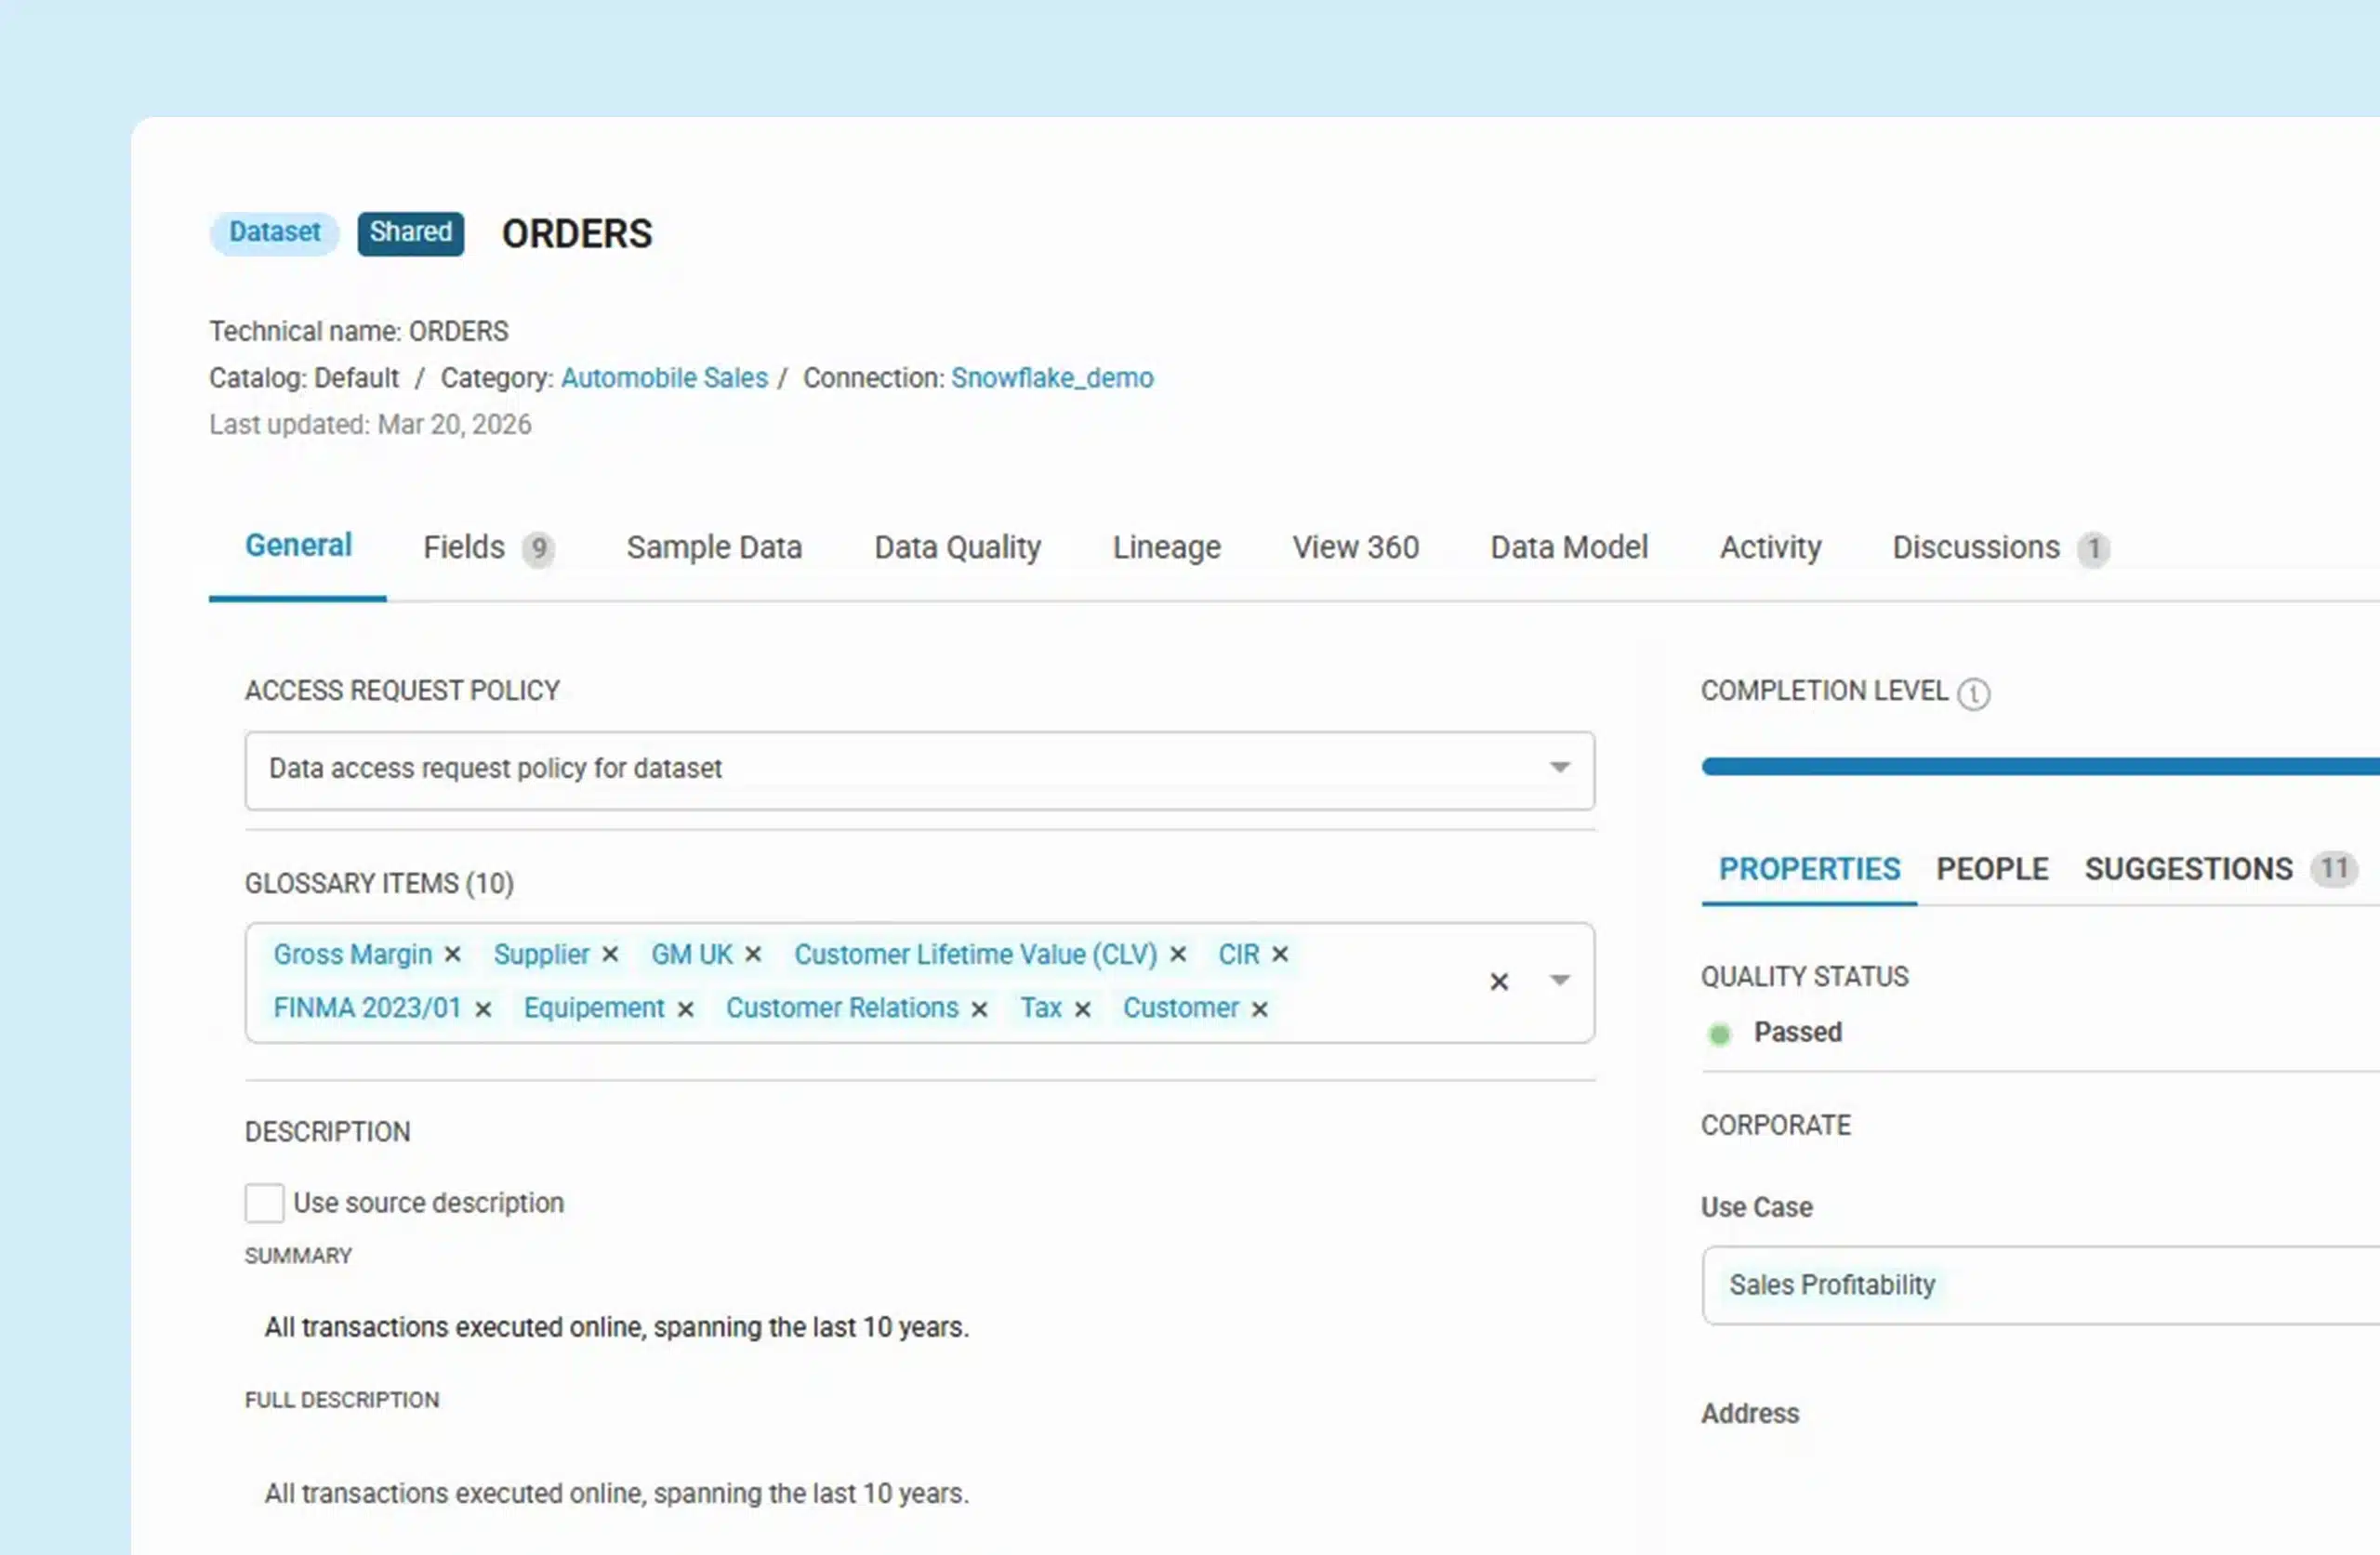This screenshot has width=2380, height=1555.
Task: Open the access request policy dropdown
Action: [x=919, y=770]
